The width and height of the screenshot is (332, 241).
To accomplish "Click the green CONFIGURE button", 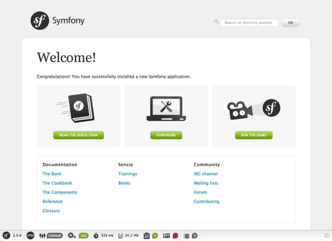I will (x=166, y=135).
